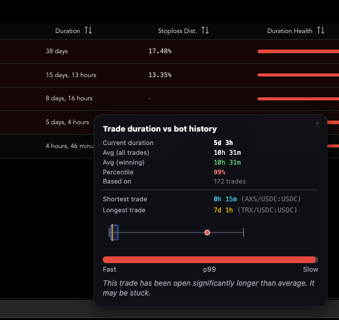The image size is (339, 320).
Task: Select the 8 days, 16 hours cell
Action: (69, 99)
